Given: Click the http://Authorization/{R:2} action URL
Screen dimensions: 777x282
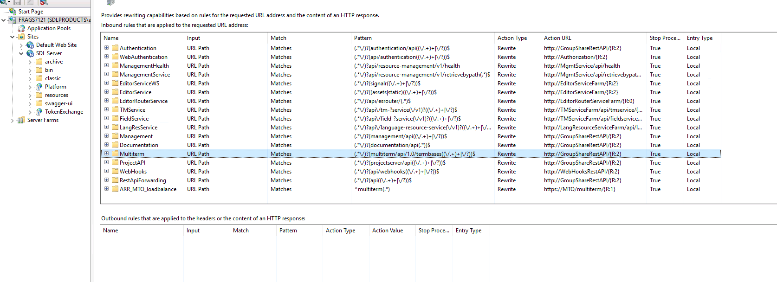Looking at the screenshot, I should pyautogui.click(x=575, y=57).
